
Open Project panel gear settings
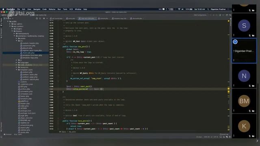pos(44,19)
